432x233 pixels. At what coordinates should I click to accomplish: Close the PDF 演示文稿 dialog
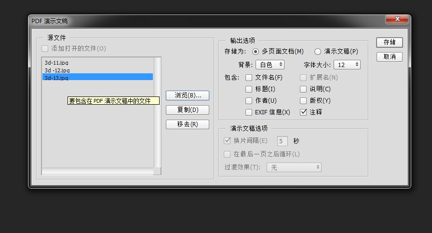click(397, 19)
